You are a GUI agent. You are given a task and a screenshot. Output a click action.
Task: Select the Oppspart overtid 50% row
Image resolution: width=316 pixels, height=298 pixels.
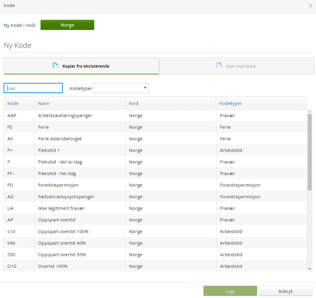pyautogui.click(x=155, y=254)
